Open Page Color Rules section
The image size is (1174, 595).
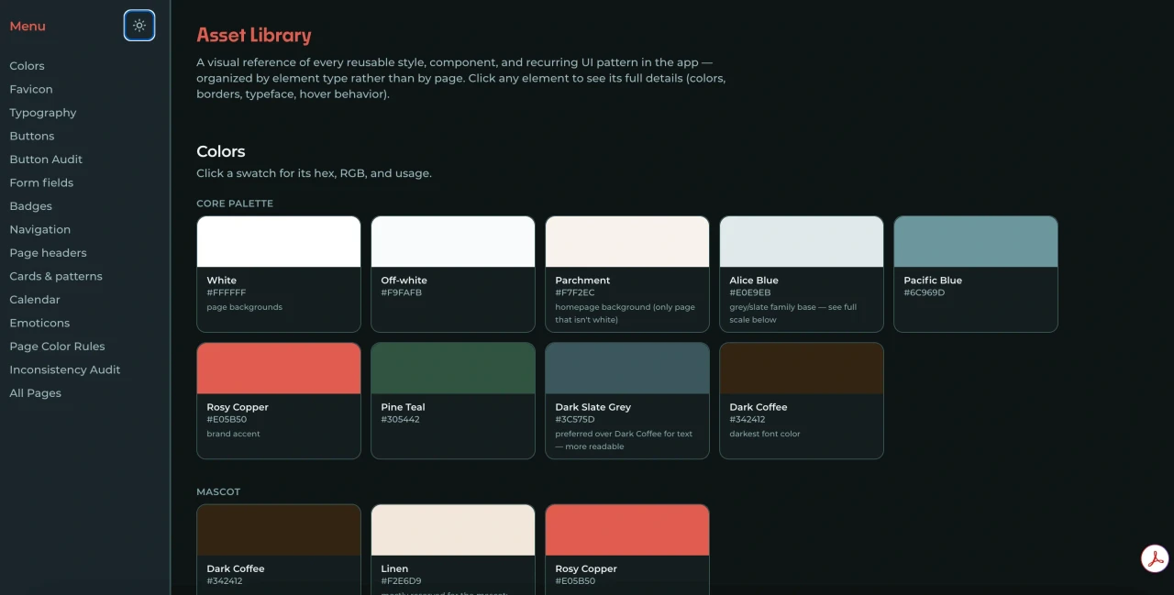[57, 347]
